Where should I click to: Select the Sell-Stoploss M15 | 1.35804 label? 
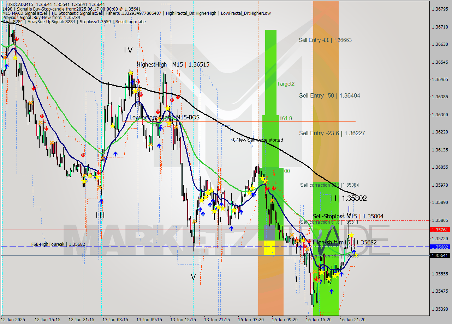tap(348, 216)
